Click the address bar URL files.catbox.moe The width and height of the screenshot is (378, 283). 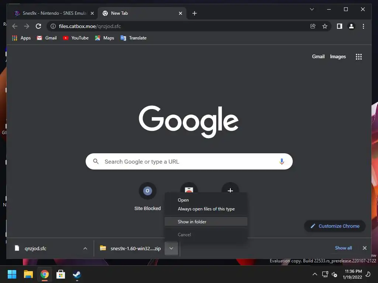pos(90,26)
